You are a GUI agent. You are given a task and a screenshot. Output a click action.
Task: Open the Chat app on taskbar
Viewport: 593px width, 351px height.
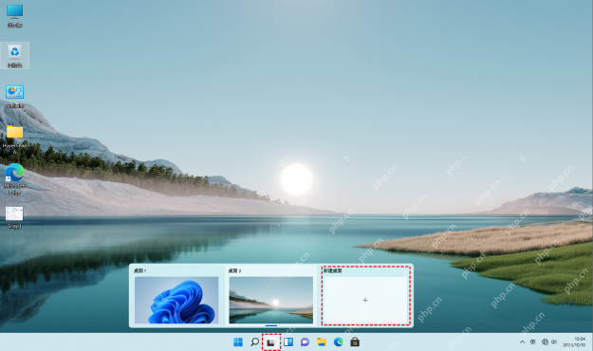[x=305, y=342]
